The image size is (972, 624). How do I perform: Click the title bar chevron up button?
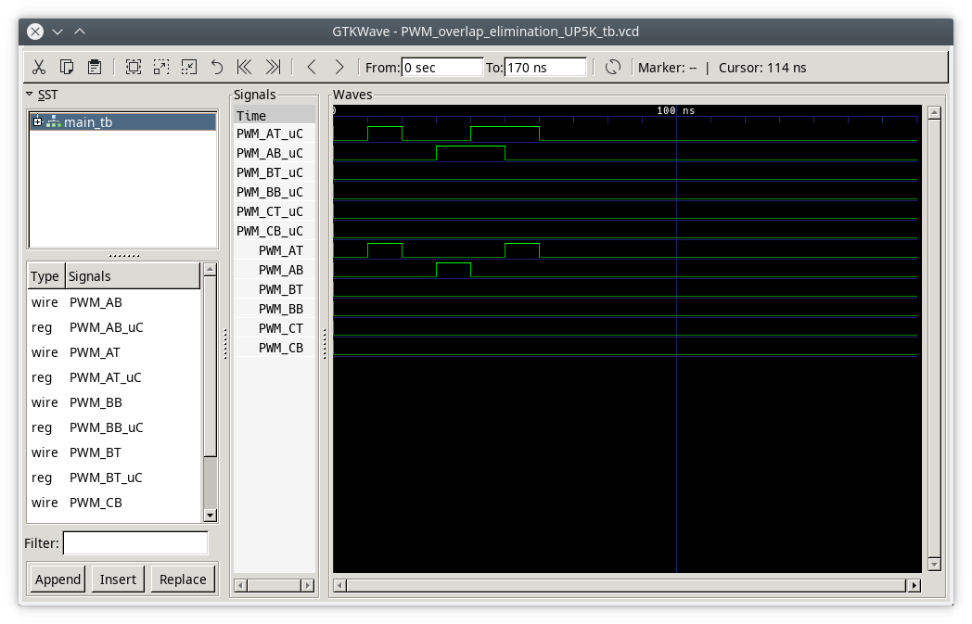click(80, 31)
